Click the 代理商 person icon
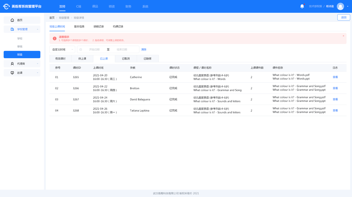 click(x=12, y=64)
